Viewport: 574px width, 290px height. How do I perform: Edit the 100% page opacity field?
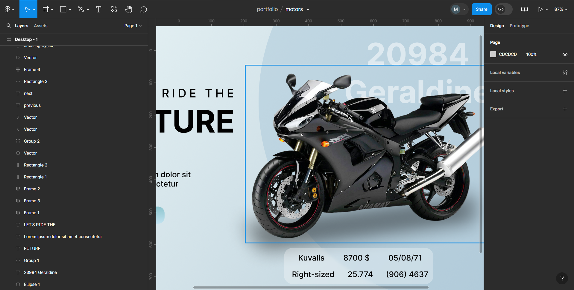pos(531,54)
